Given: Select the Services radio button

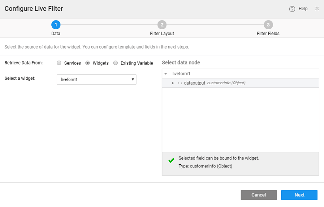Looking at the screenshot, I should pyautogui.click(x=59, y=63).
